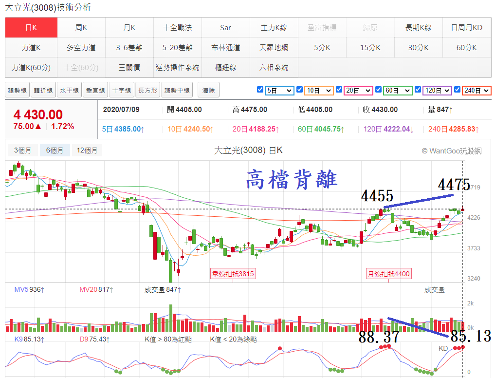Select the 垂直線 drawing tool
The height and width of the screenshot is (378, 495).
pos(96,91)
